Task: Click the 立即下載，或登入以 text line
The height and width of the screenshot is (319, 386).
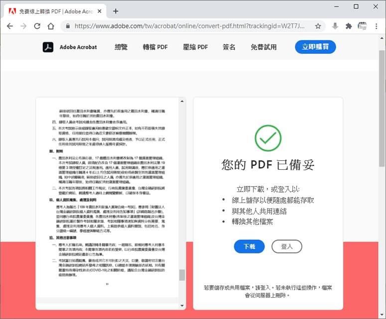Action: tap(268, 189)
